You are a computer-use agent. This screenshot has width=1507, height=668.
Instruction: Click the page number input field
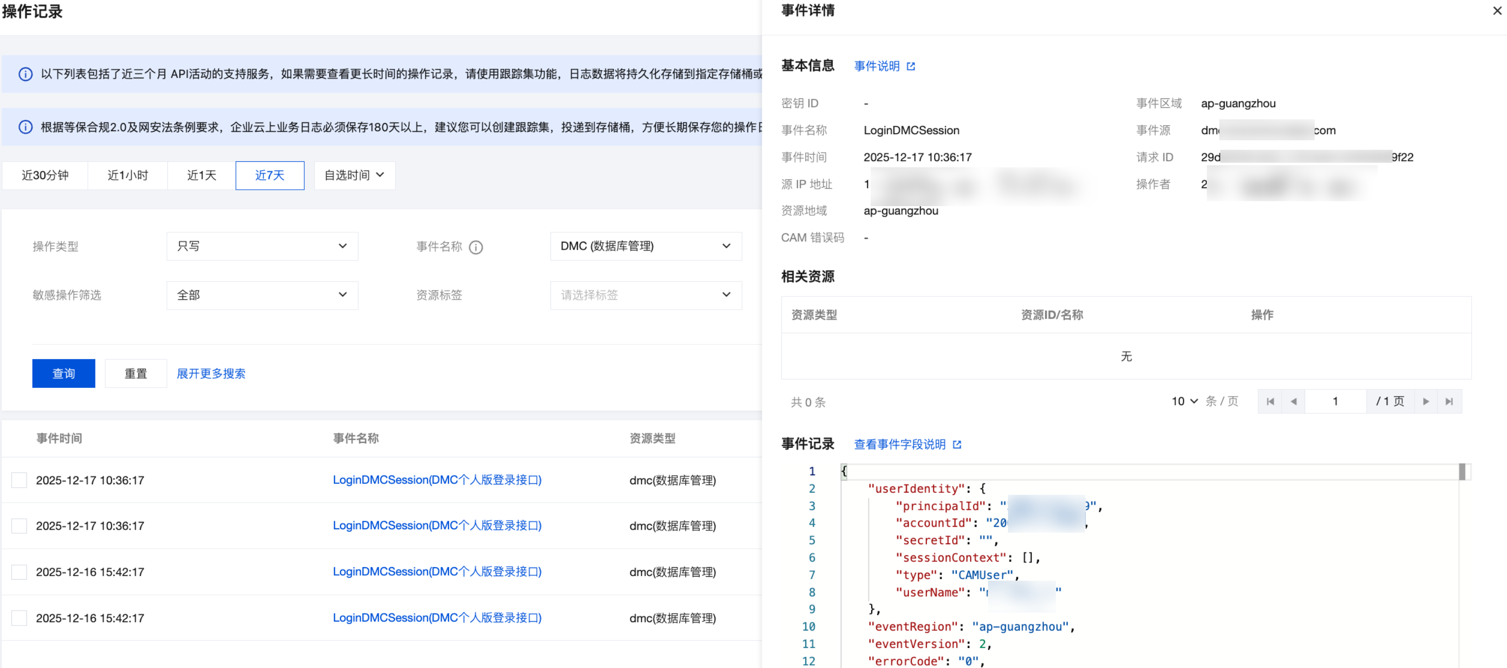click(1335, 401)
